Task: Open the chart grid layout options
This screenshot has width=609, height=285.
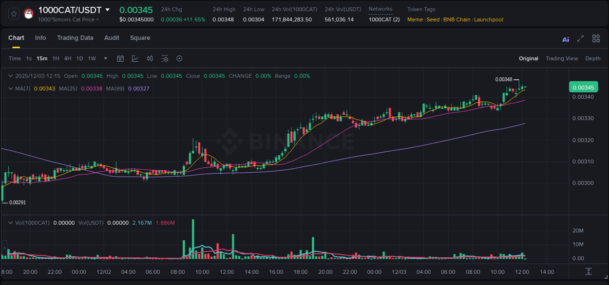Action: 596,38
